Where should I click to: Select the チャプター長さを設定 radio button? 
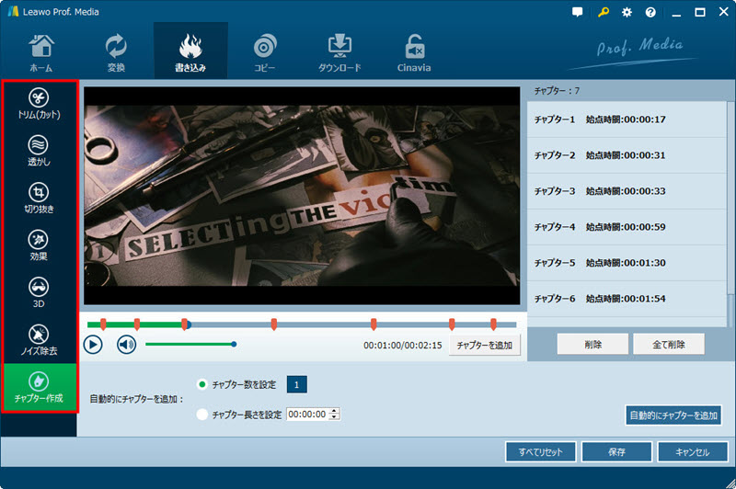coord(202,415)
